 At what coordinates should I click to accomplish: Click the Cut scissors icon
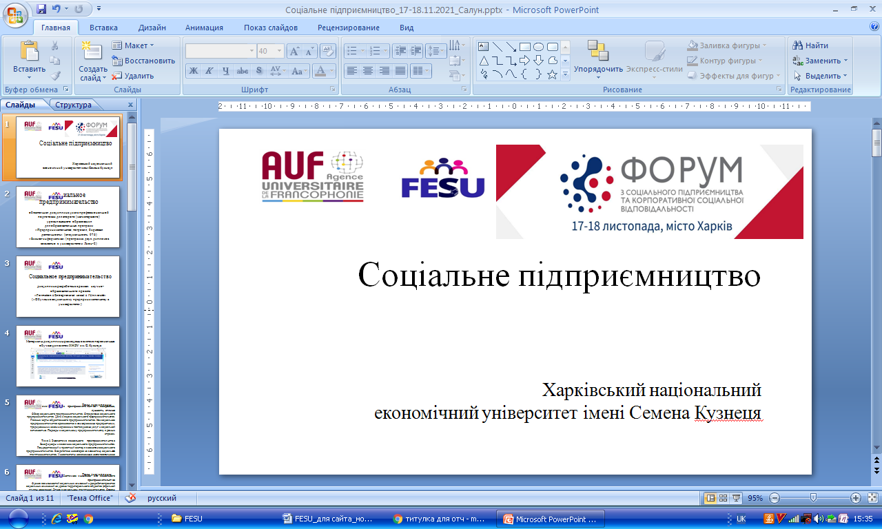click(x=55, y=45)
